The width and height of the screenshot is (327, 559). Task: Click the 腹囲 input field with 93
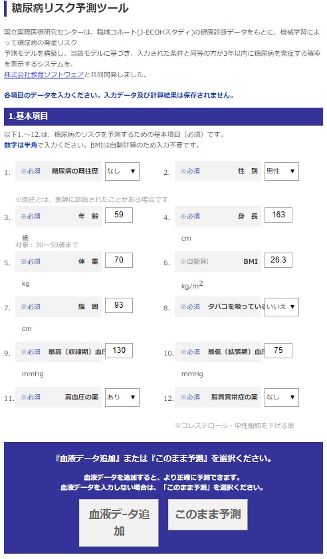pyautogui.click(x=119, y=306)
